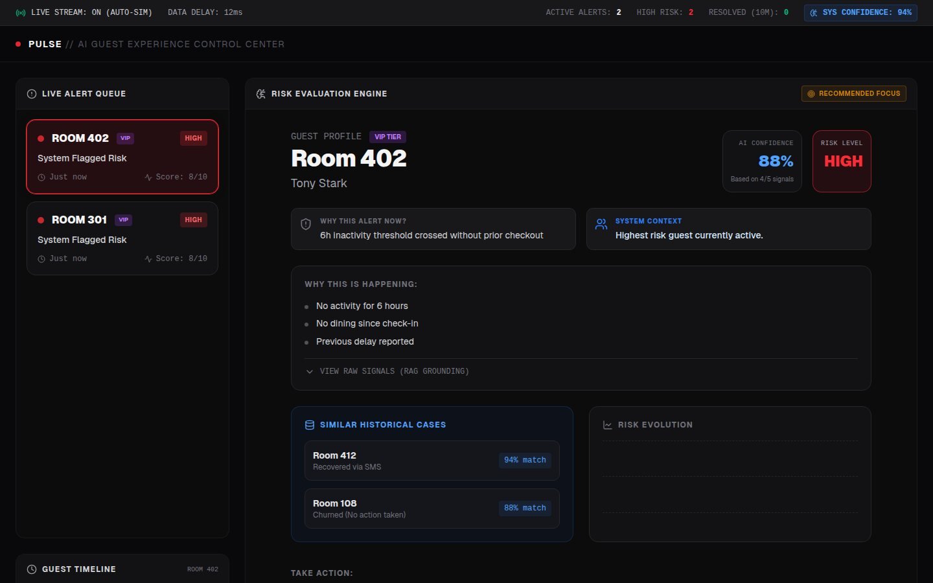Open the Room 412 historical case
Viewport: 933px width, 583px height.
coord(432,461)
